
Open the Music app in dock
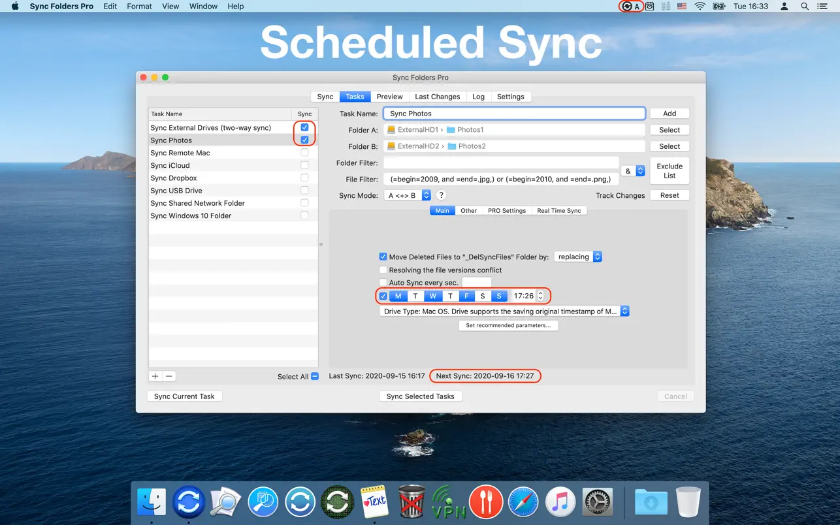[560, 501]
